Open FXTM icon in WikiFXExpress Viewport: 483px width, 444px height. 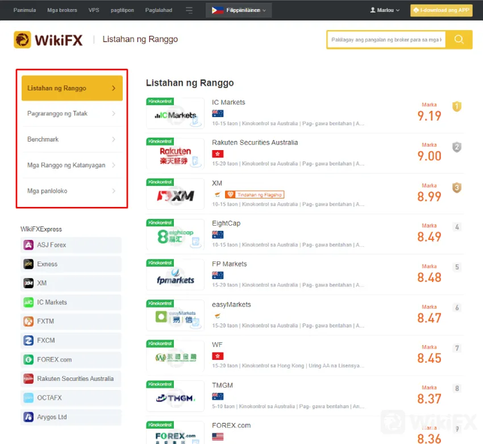[x=28, y=321]
